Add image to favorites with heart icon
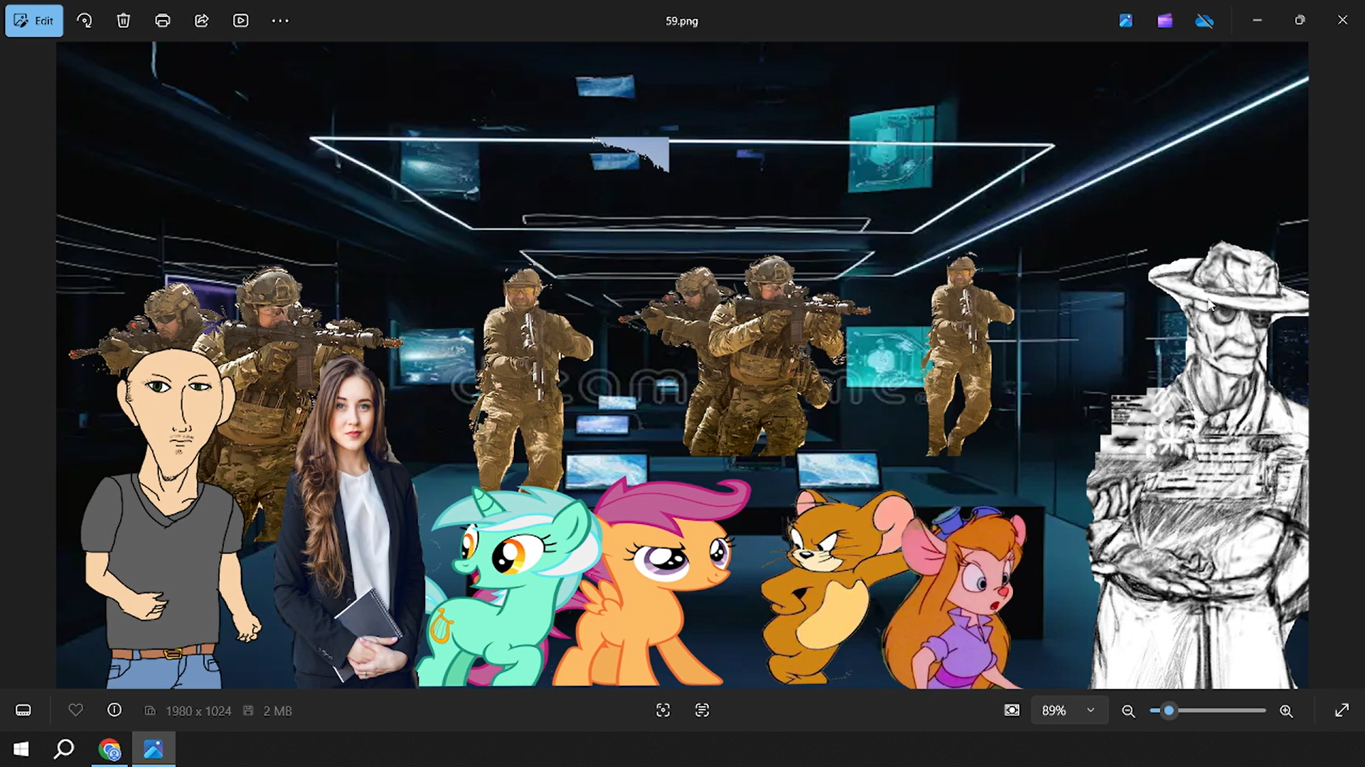The width and height of the screenshot is (1365, 767). pos(75,710)
